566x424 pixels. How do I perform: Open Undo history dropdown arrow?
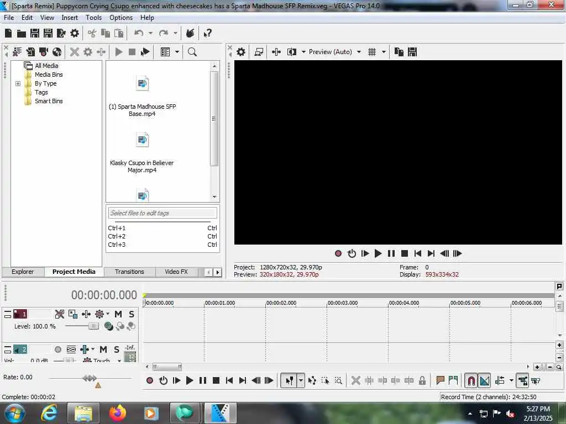pos(150,33)
